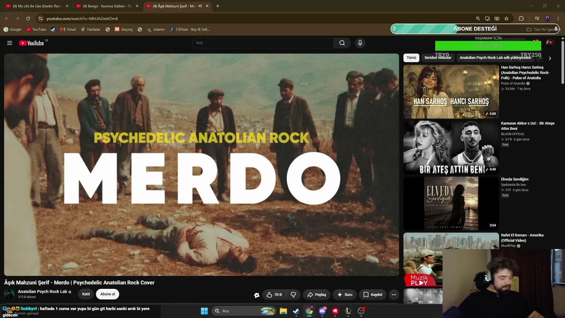Reload the page with the refresh icon
565x318 pixels.
[28, 19]
